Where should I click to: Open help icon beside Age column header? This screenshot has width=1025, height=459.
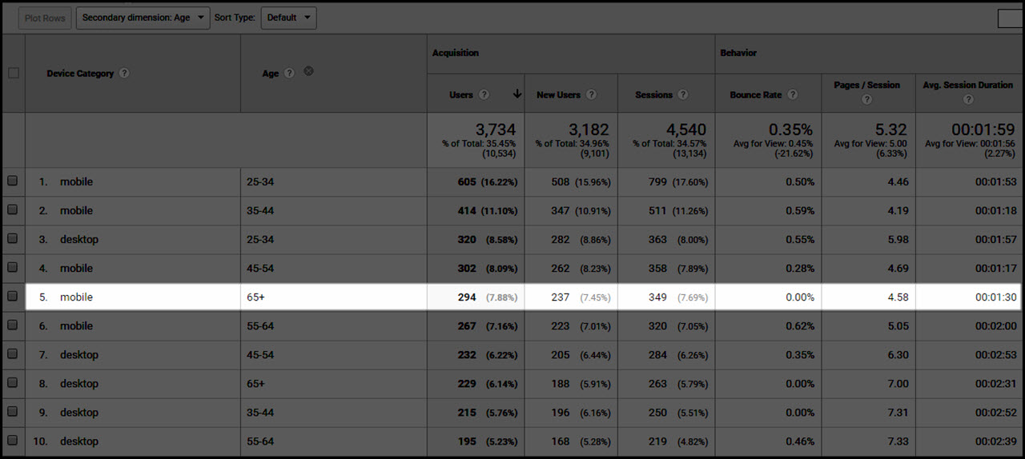289,73
